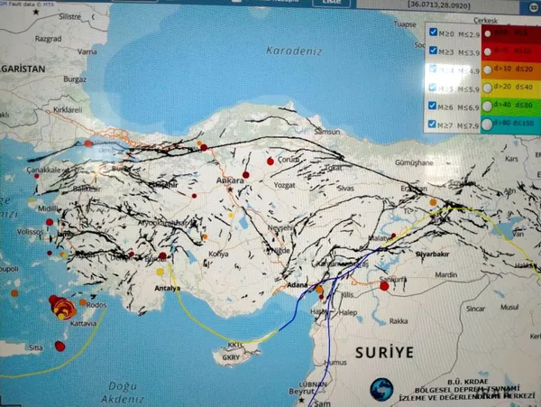Click the Konya city label
This screenshot has width=541, height=407.
218,254
